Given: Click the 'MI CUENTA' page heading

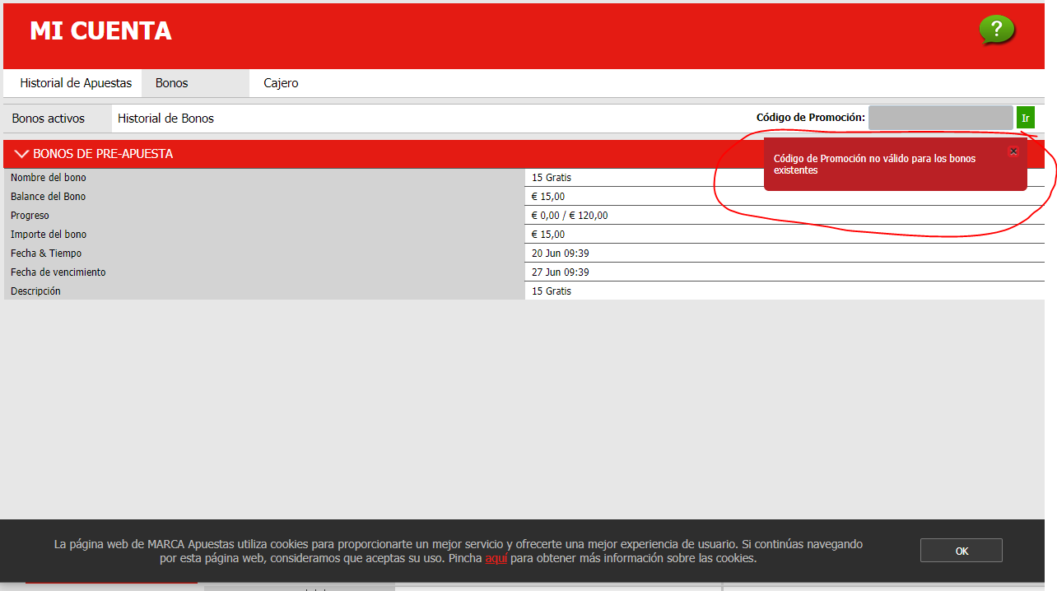Looking at the screenshot, I should [100, 30].
